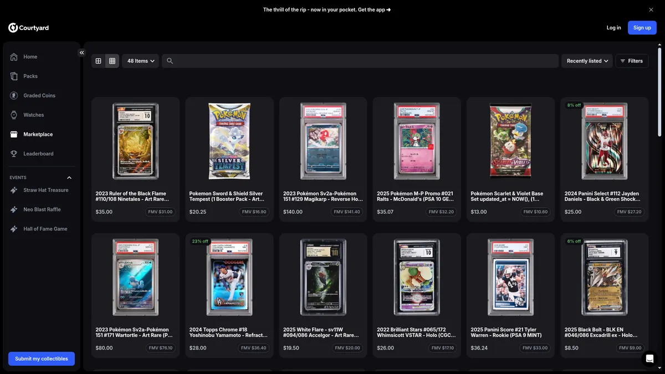
Task: Open Neo Blast Raffle event
Action: point(42,209)
